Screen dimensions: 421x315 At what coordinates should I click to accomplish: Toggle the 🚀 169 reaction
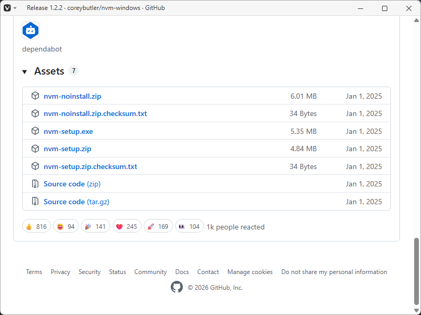point(158,226)
